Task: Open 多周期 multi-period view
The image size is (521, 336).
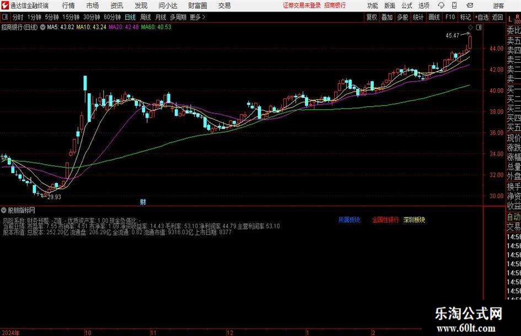Action: (178, 17)
